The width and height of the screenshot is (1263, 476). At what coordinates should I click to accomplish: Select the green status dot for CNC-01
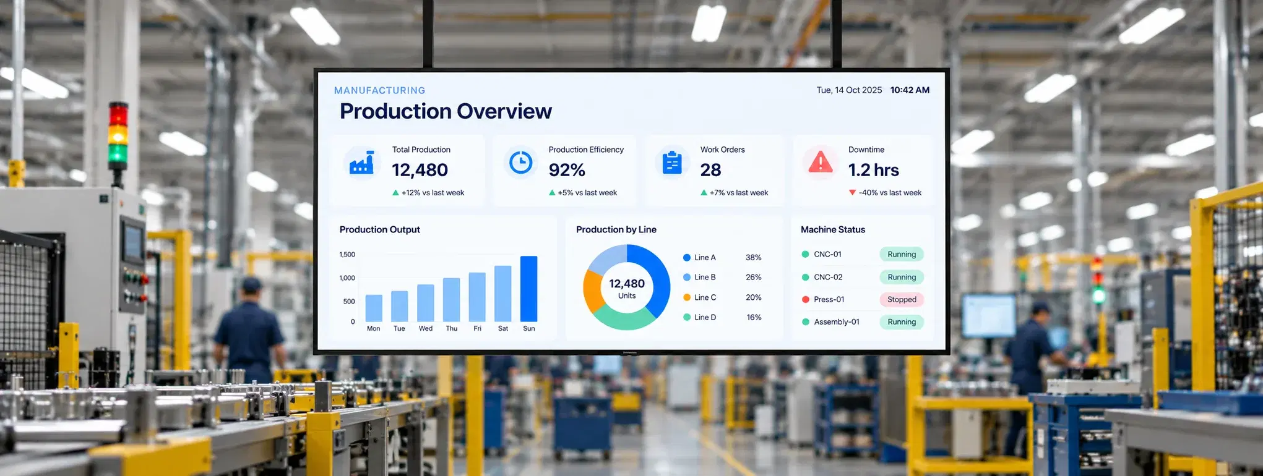coord(805,254)
